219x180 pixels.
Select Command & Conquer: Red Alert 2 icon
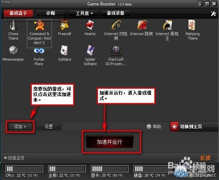coord(39,25)
